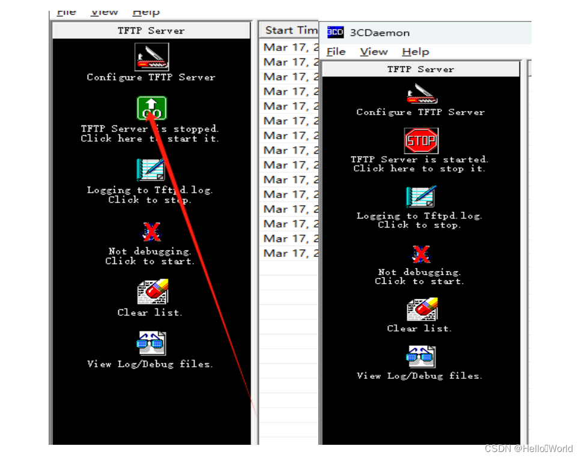Click 'View Log/Debug files.' label, left window
The image size is (582, 458).
tap(150, 364)
